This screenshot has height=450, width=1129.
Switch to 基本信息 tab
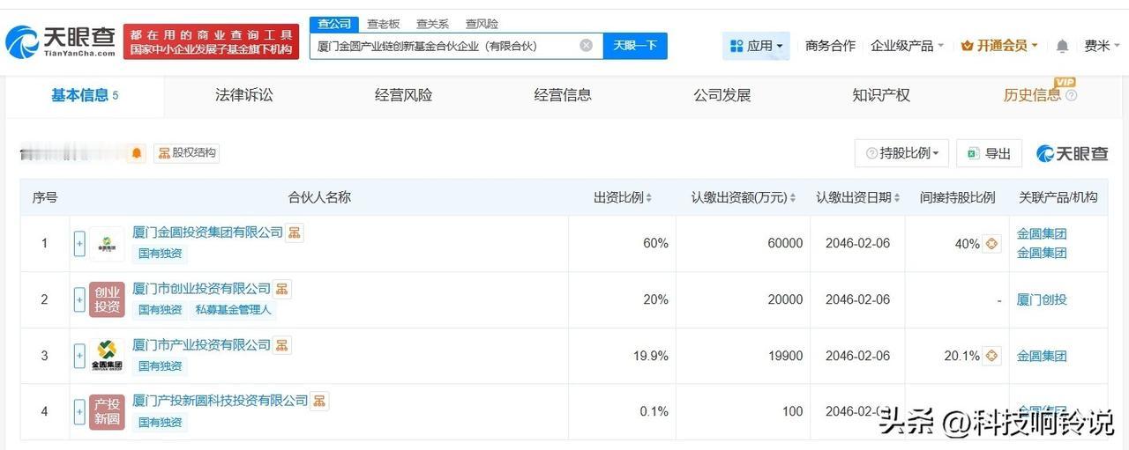point(85,95)
